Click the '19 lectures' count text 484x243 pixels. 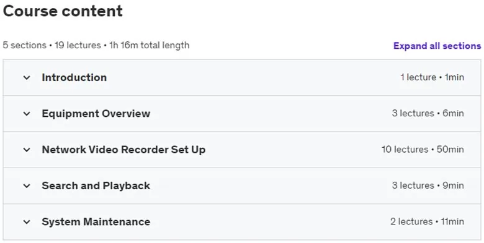tap(78, 45)
